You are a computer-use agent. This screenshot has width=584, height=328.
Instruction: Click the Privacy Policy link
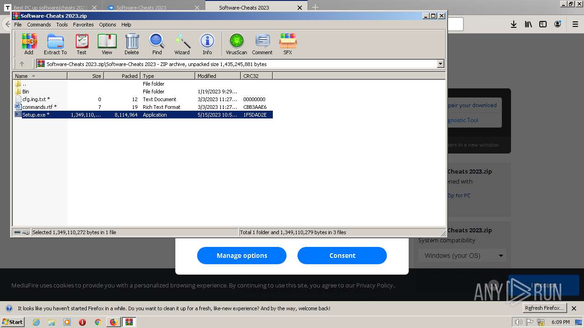(x=375, y=285)
